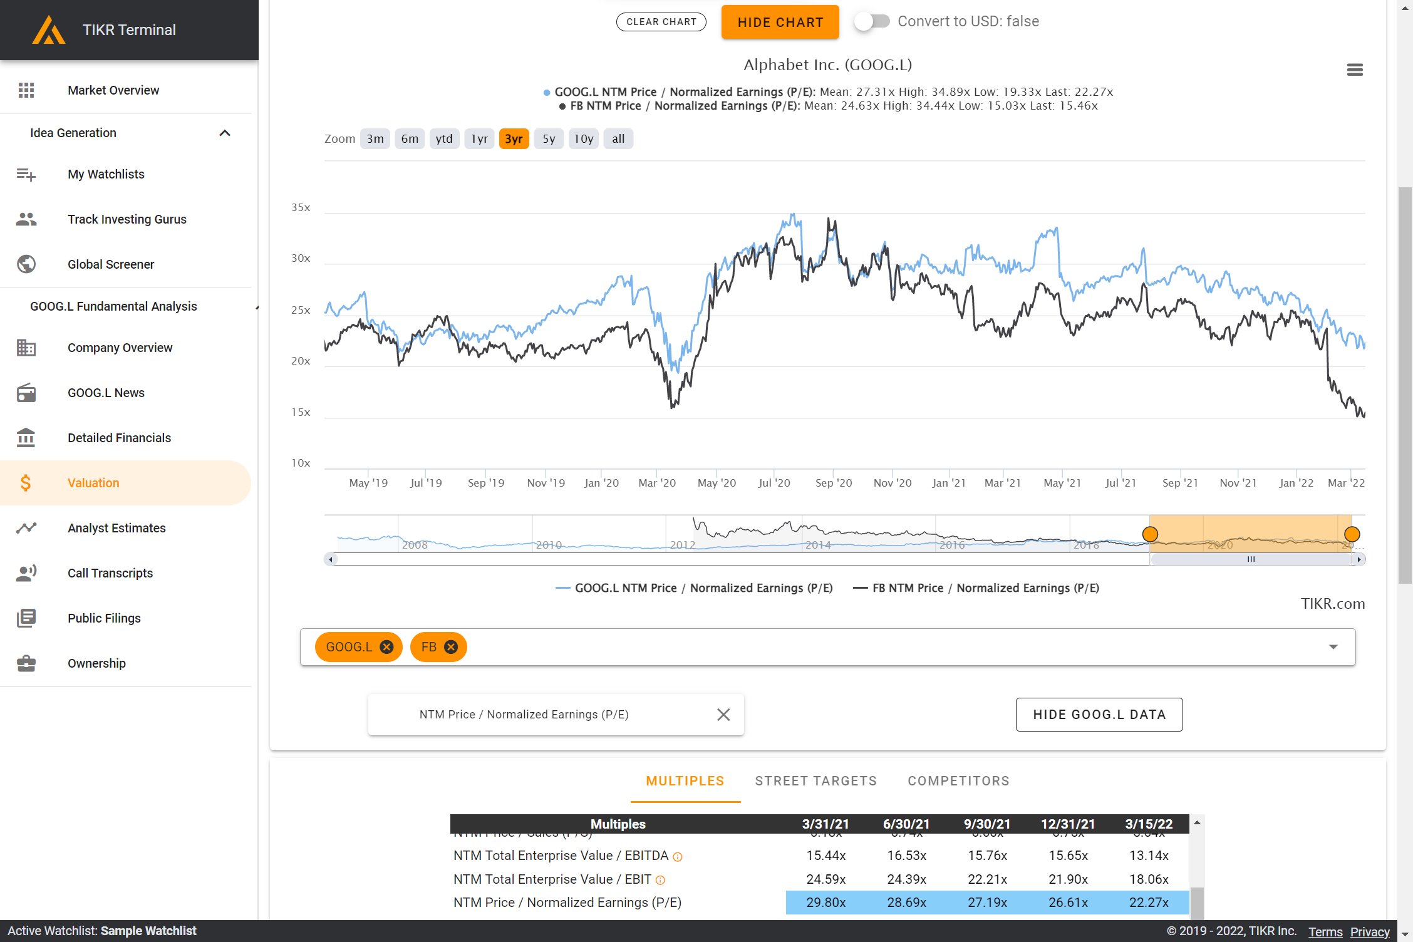Click Global Screener globe icon
Screen dimensions: 1413x942
[x=26, y=264]
